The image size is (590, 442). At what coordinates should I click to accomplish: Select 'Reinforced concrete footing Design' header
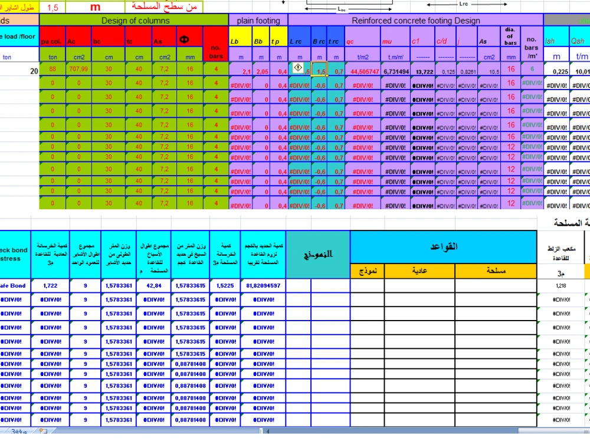(416, 20)
